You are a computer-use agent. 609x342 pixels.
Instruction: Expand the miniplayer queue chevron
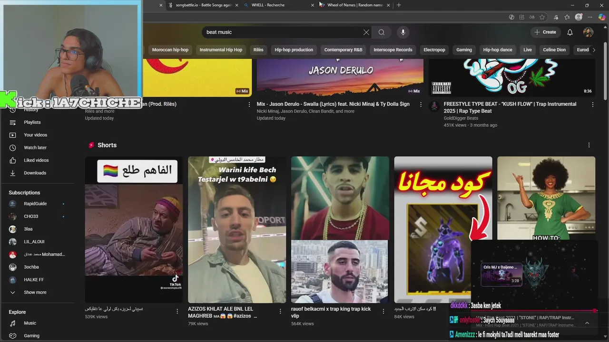[587, 323]
